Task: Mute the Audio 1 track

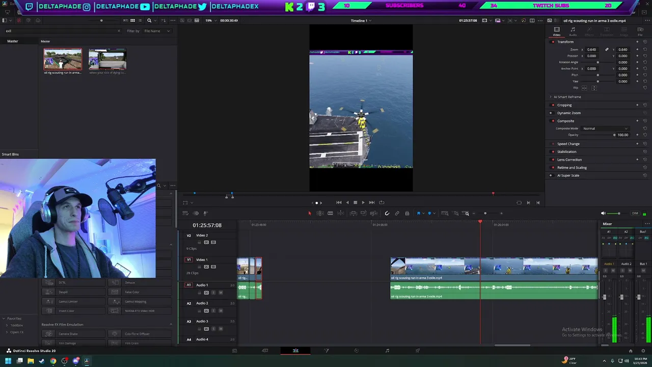Action: tap(221, 293)
